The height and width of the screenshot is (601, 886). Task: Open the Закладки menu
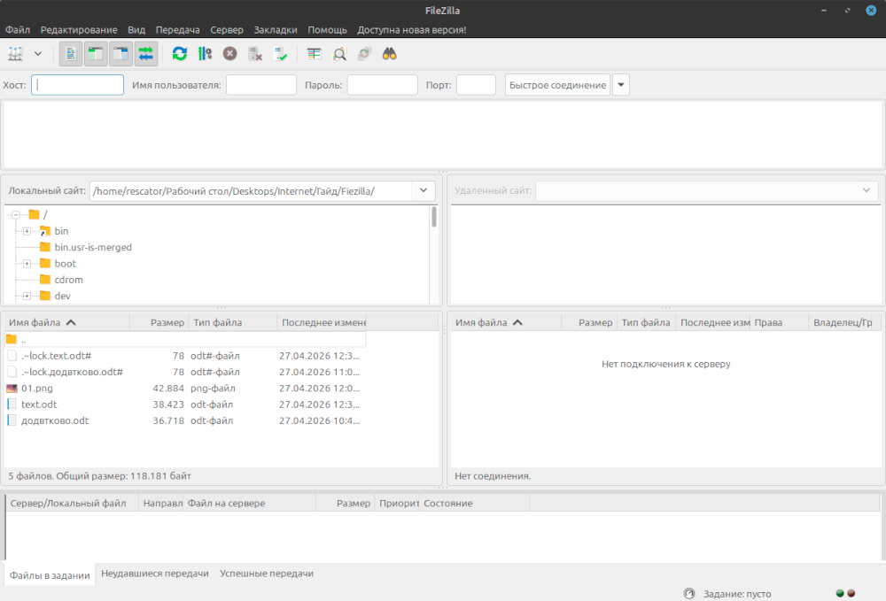click(276, 30)
